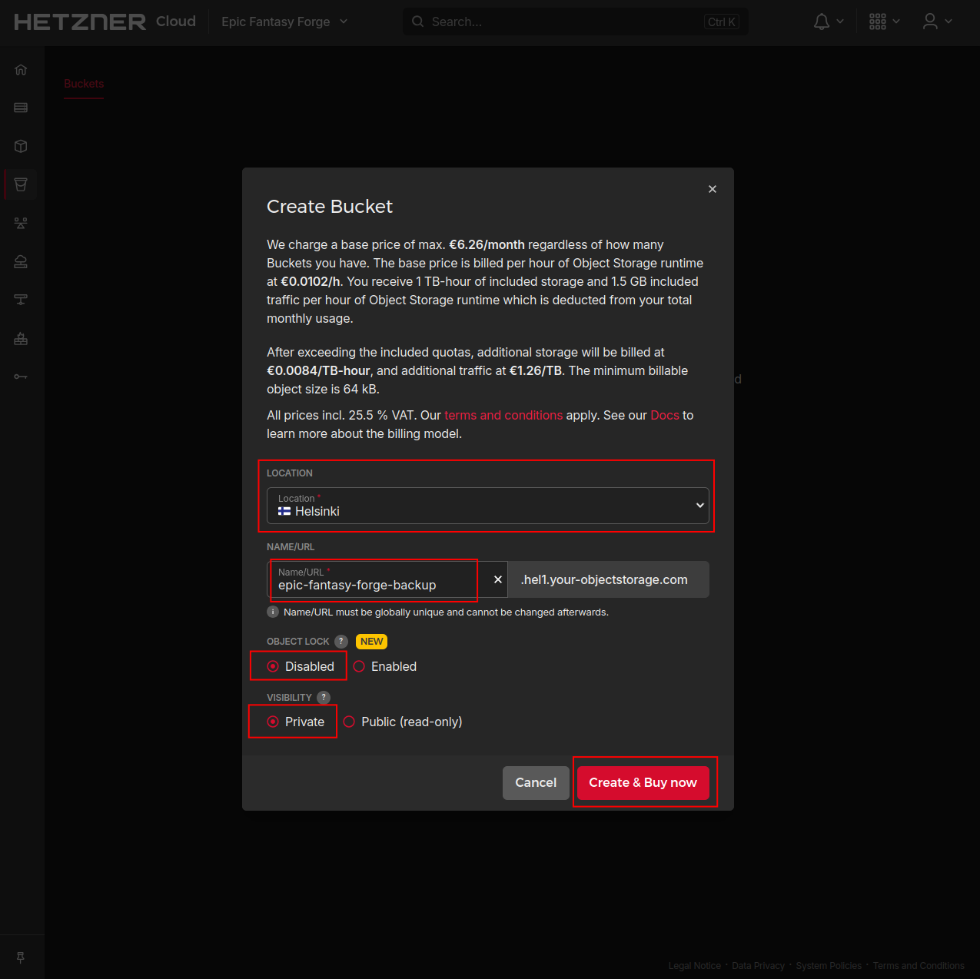
Task: Open System Policies footer link
Action: 829,966
